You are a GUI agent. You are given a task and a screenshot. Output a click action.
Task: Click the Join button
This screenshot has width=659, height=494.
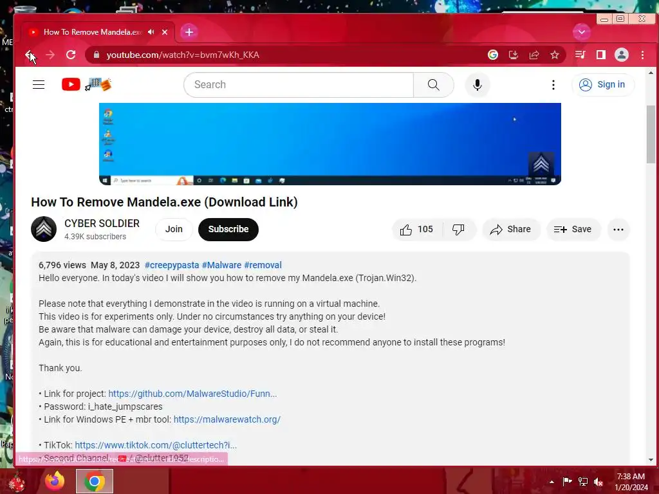point(174,230)
